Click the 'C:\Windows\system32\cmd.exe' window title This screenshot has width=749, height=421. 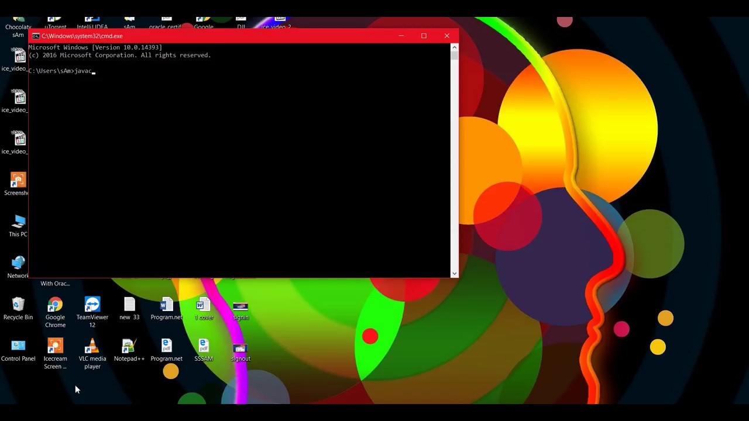(82, 36)
